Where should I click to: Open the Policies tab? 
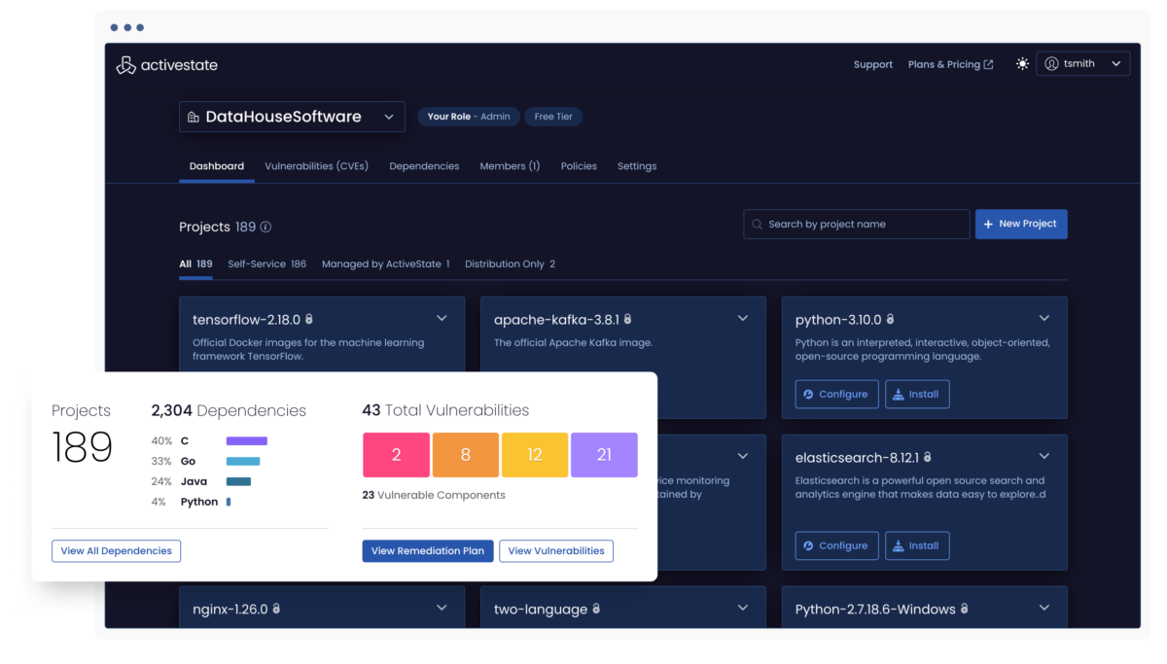pyautogui.click(x=579, y=165)
